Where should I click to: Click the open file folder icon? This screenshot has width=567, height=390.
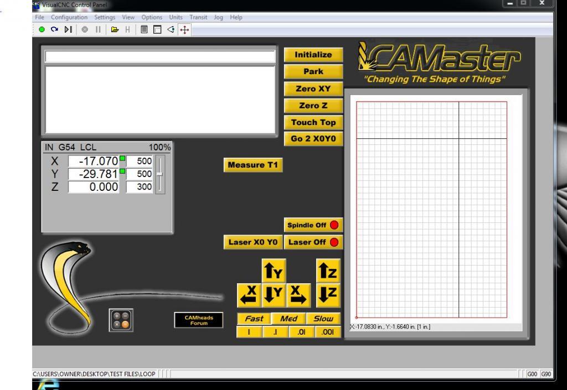click(x=118, y=29)
